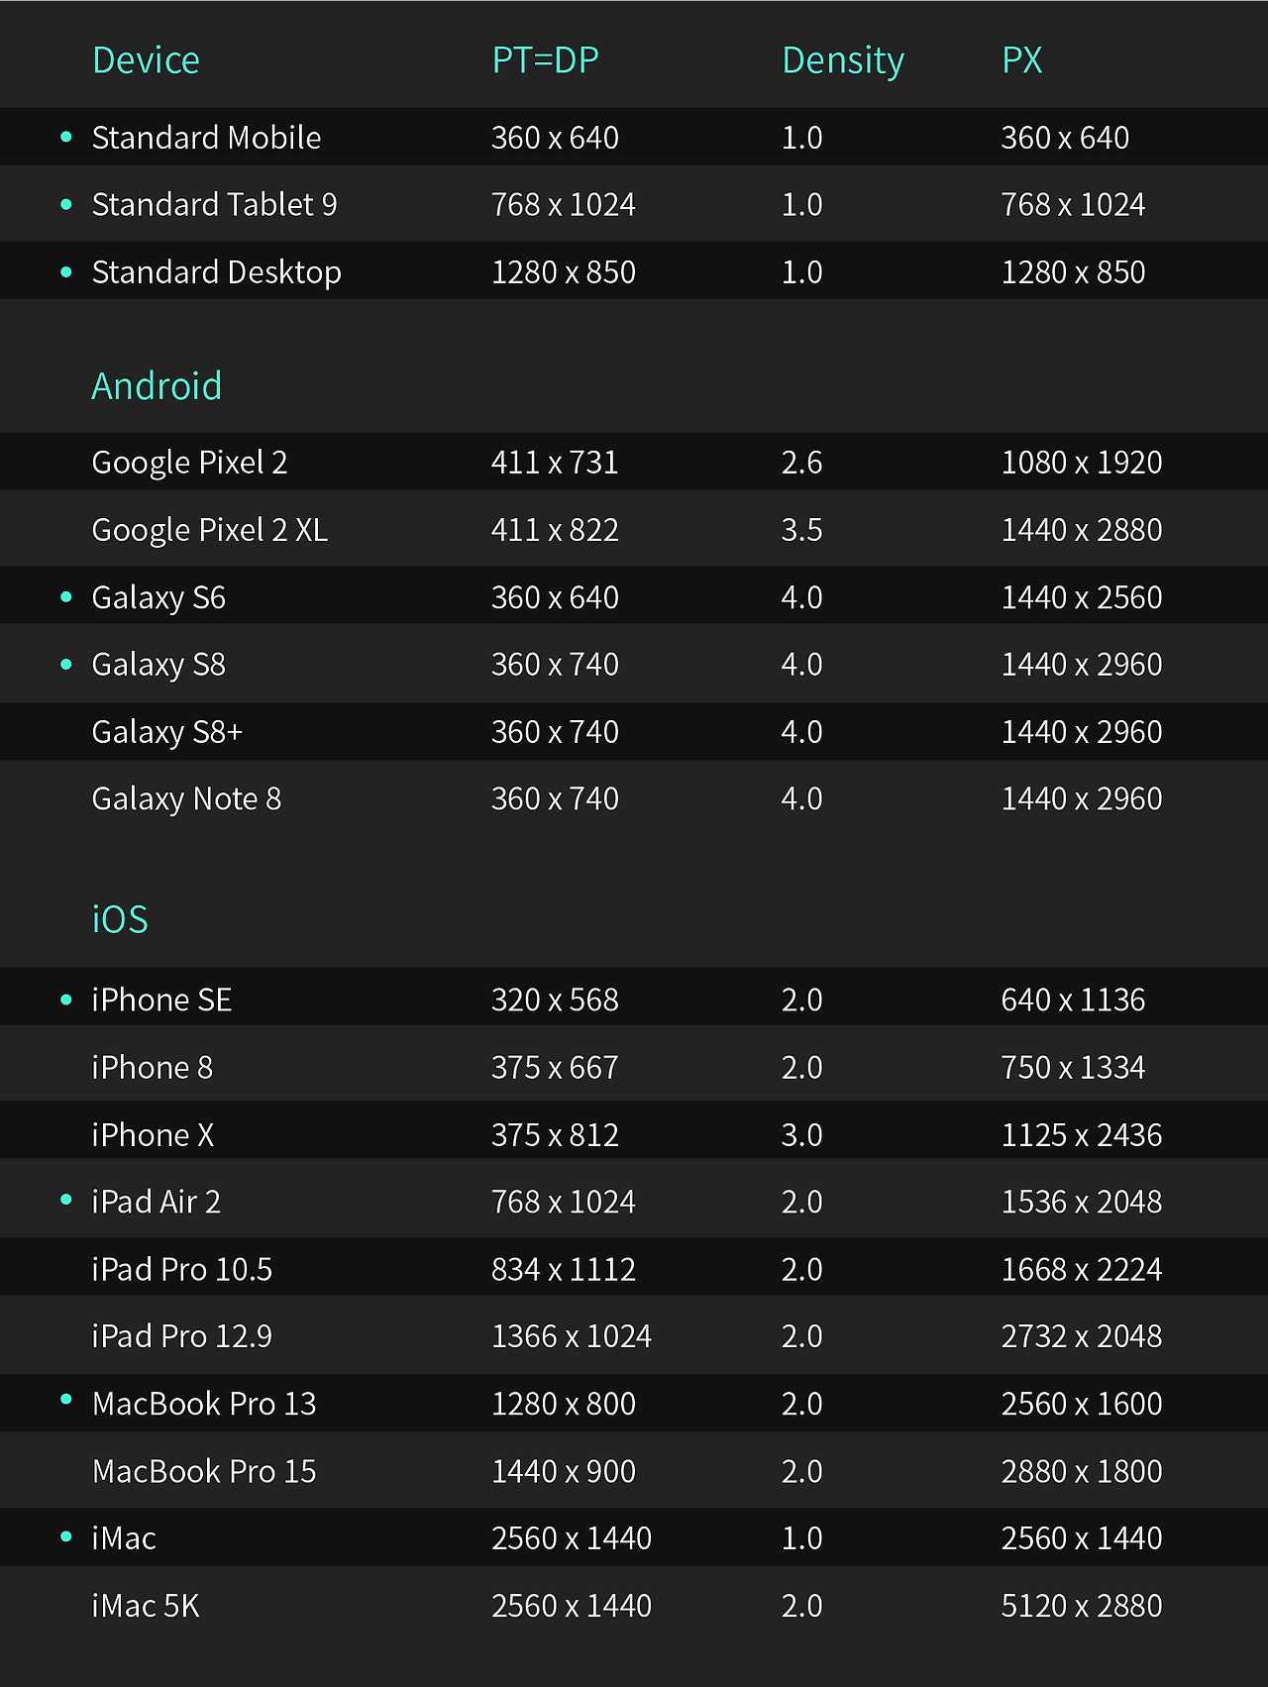Viewport: 1268px width, 1687px height.
Task: Click the bullet beside iPhone SE
Action: tap(66, 1000)
